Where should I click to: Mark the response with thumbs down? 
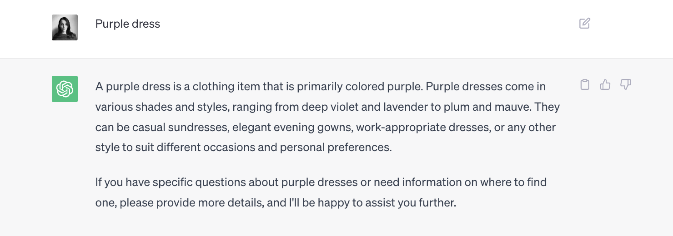click(x=626, y=84)
